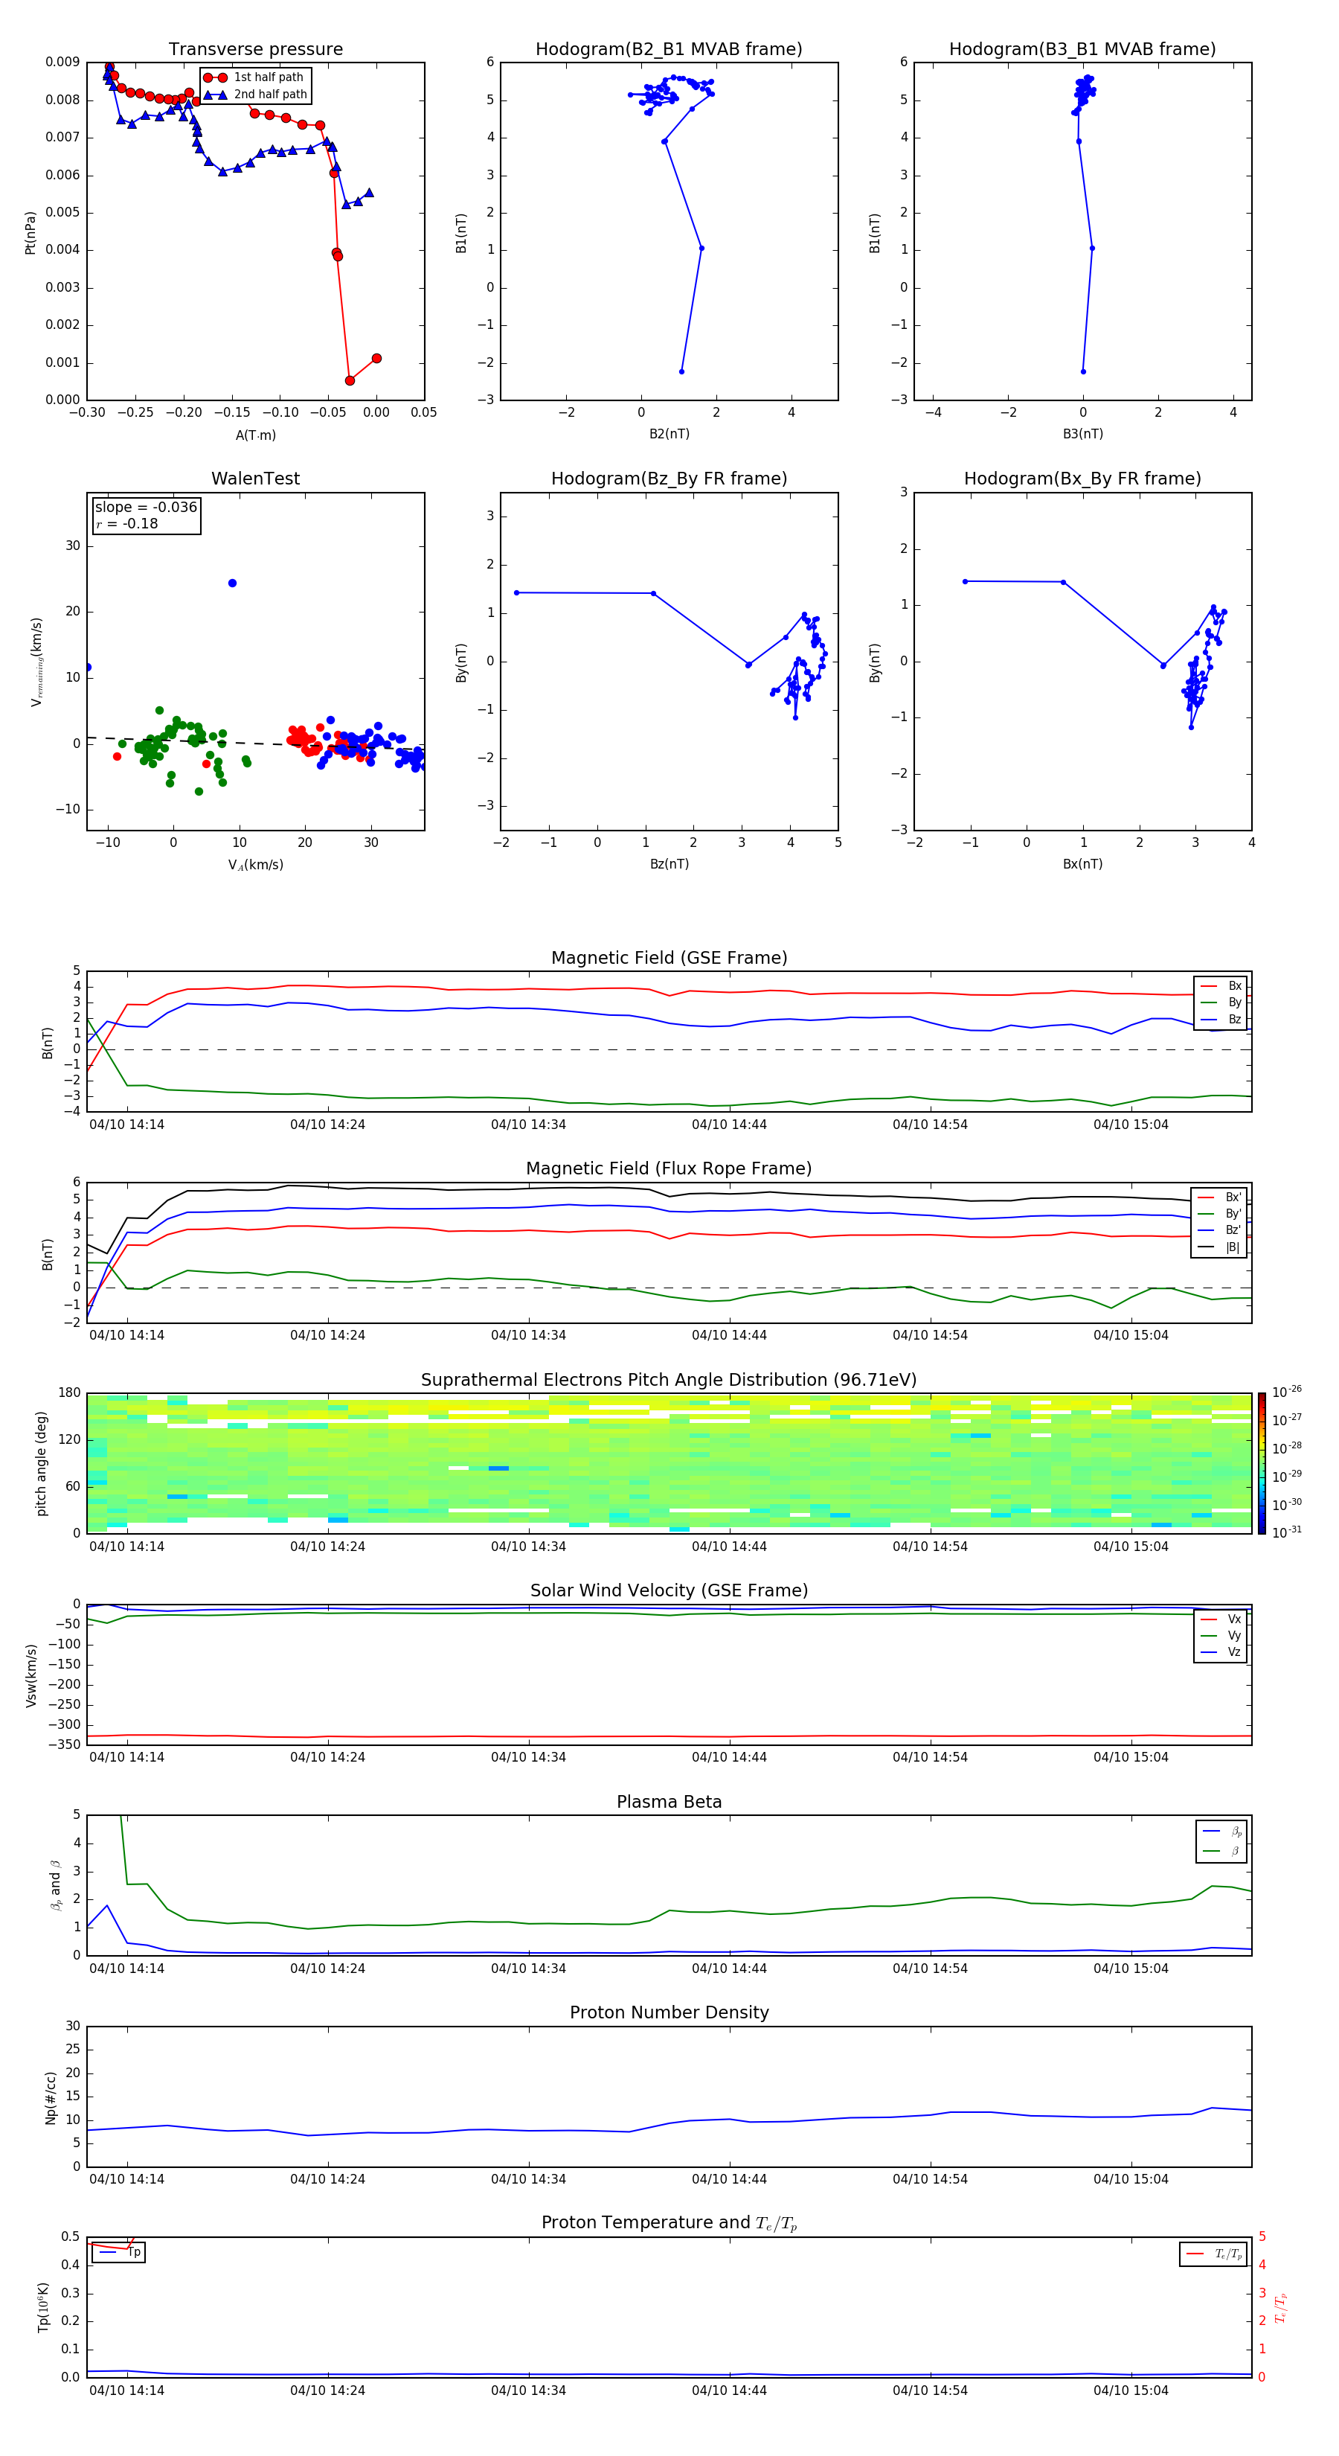Click the 'r = -0.18' annotation
Image resolution: width=1339 pixels, height=2456 pixels.
pos(126,525)
